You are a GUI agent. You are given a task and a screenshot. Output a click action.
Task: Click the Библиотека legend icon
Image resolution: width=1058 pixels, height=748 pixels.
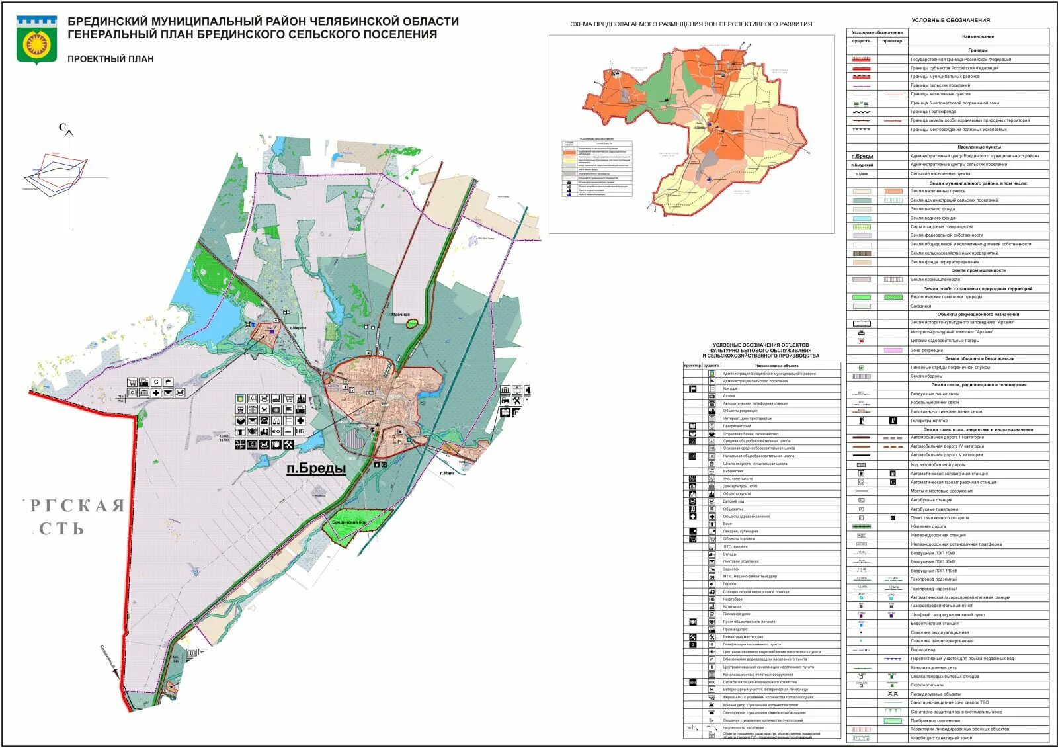coord(712,471)
